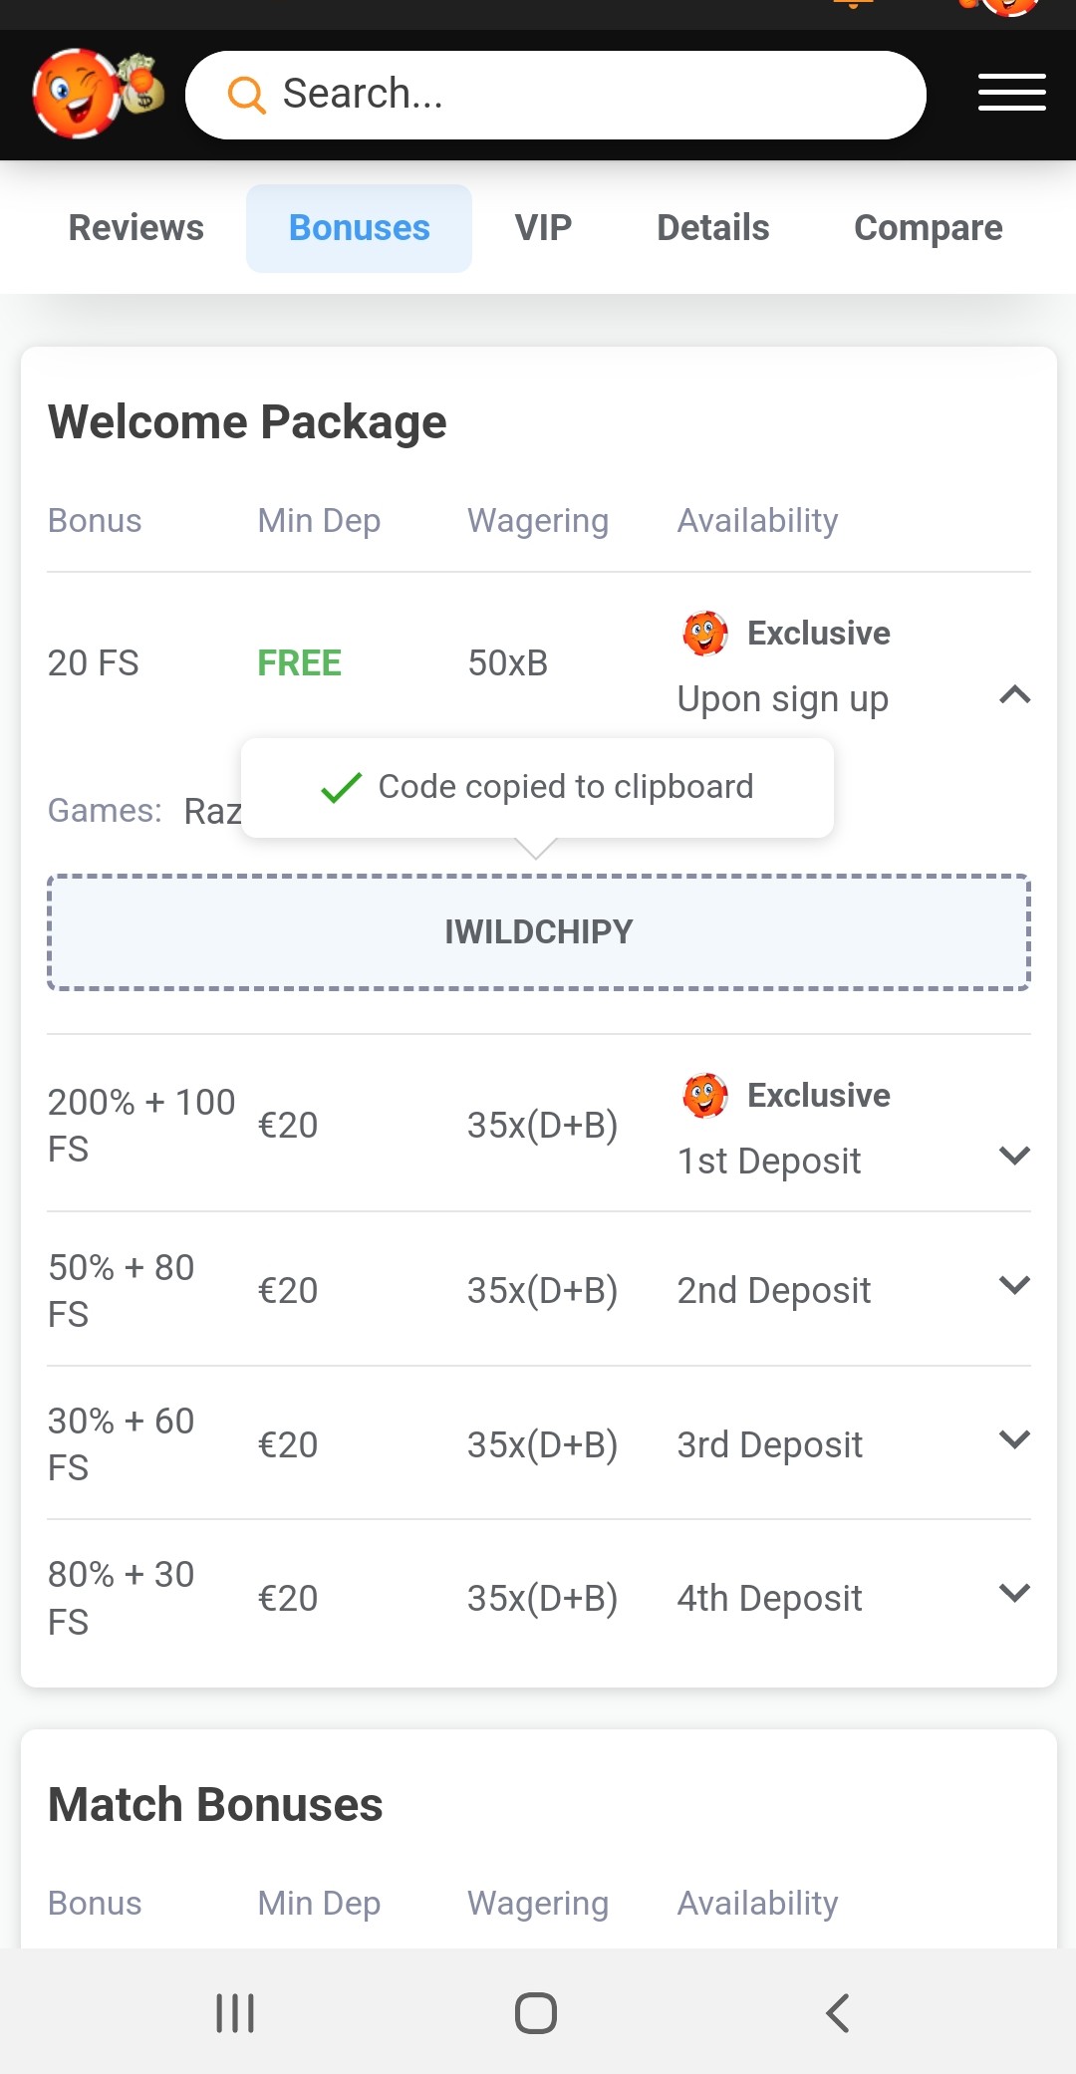Click the orange search magnifier icon
1076x2074 pixels.
pyautogui.click(x=246, y=95)
